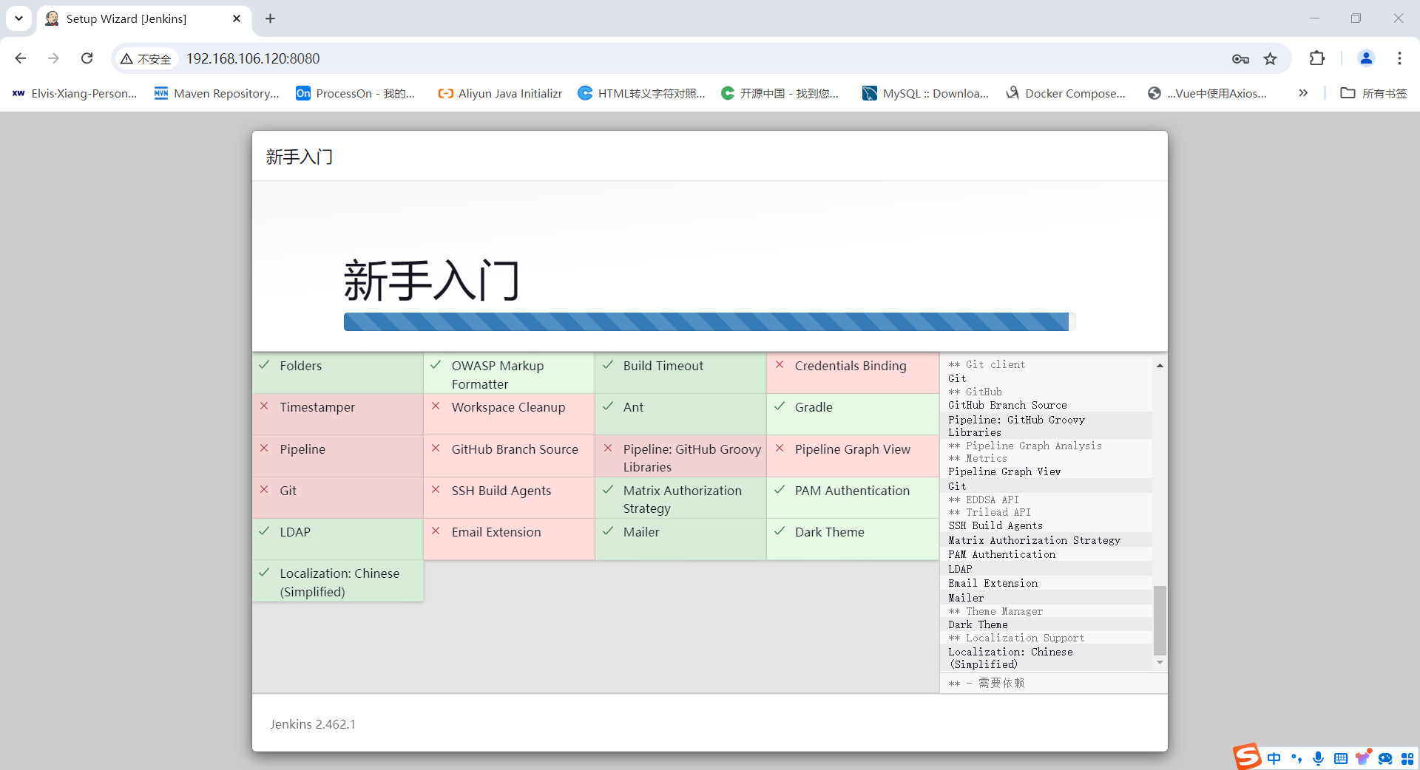Viewport: 1420px width, 770px height.
Task: Click the Gradle plugin checkmark
Action: [779, 406]
